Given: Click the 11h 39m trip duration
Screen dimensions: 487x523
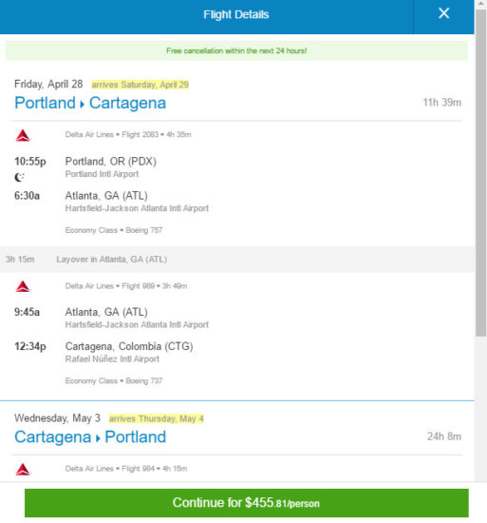Looking at the screenshot, I should point(441,103).
